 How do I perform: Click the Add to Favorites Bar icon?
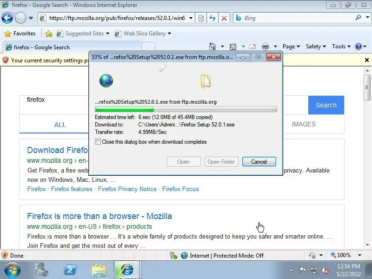(49, 33)
